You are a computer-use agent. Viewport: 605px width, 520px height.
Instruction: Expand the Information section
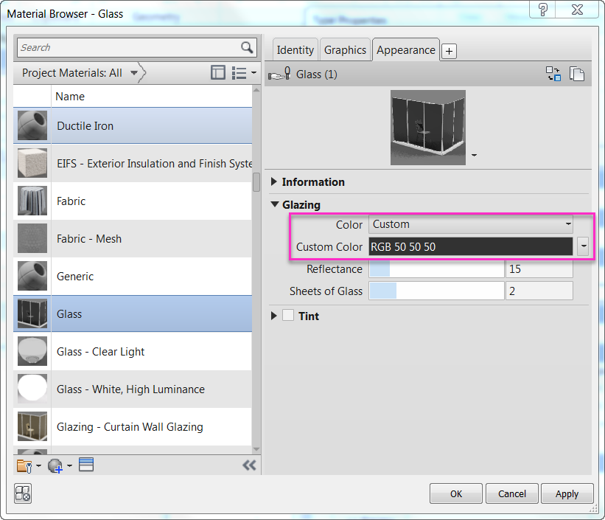point(274,182)
